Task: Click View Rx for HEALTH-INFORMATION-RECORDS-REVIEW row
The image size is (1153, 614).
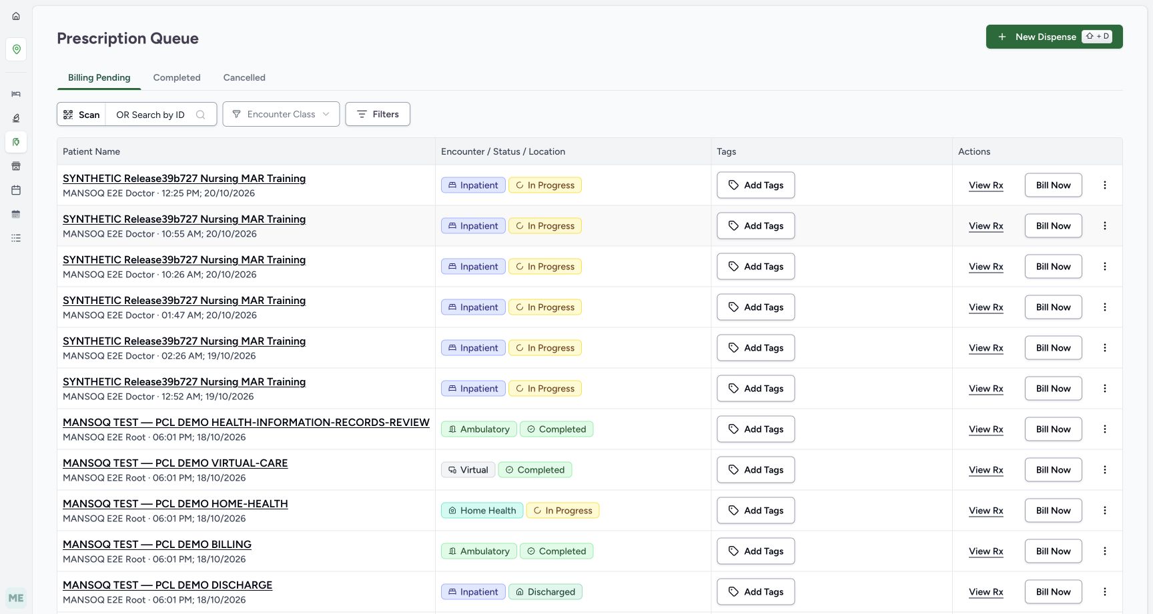Action: coord(986,429)
